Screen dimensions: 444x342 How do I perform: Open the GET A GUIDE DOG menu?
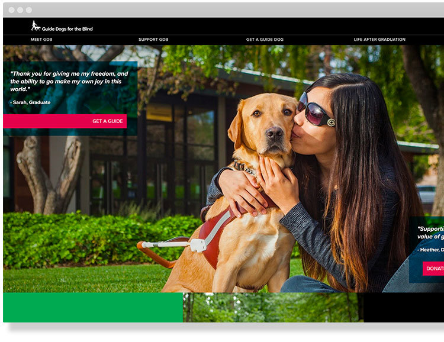[265, 40]
